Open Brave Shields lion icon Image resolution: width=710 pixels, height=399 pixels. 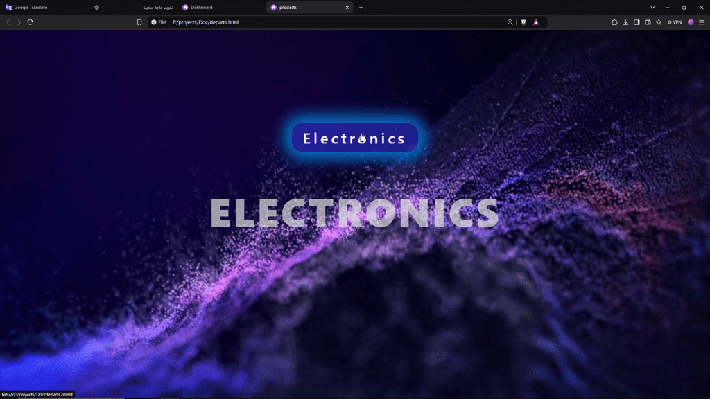point(523,22)
